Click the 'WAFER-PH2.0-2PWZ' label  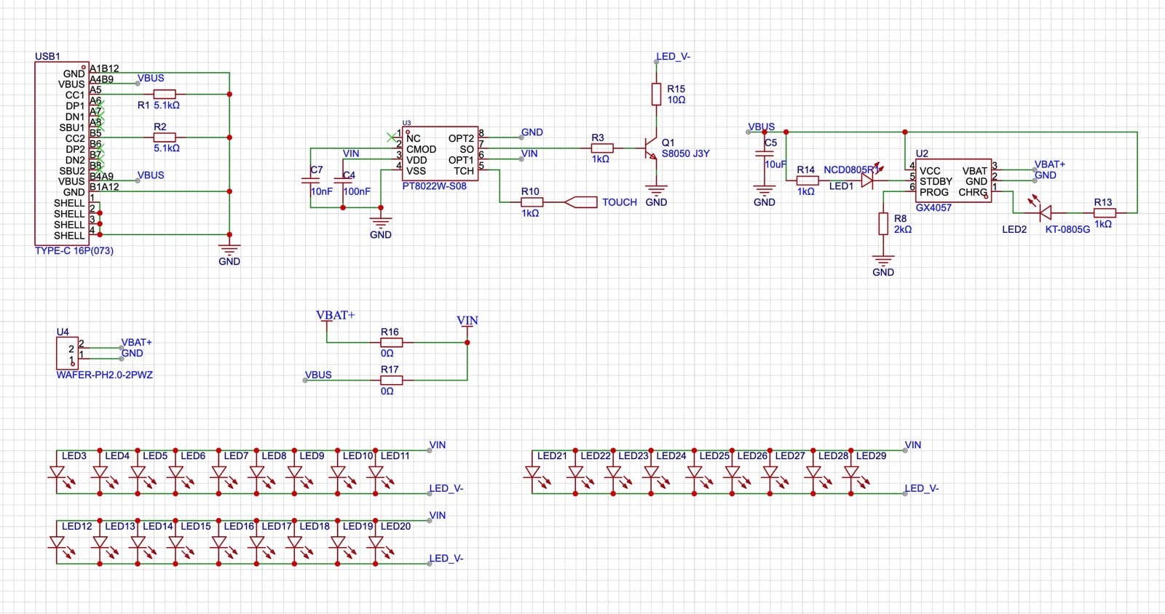pos(105,375)
